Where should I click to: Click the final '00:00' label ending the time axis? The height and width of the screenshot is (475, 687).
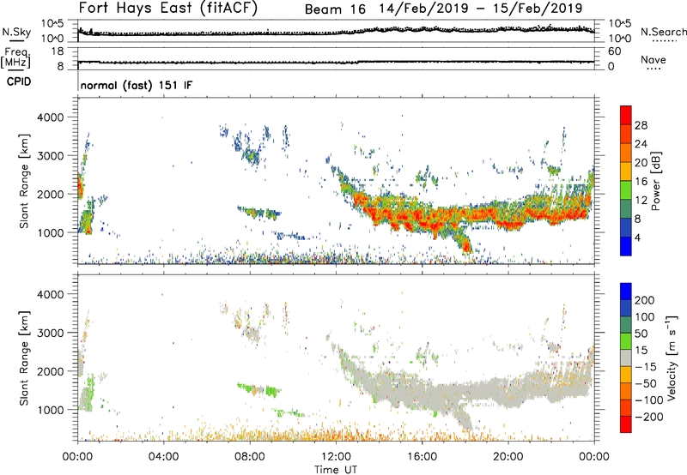click(x=594, y=457)
